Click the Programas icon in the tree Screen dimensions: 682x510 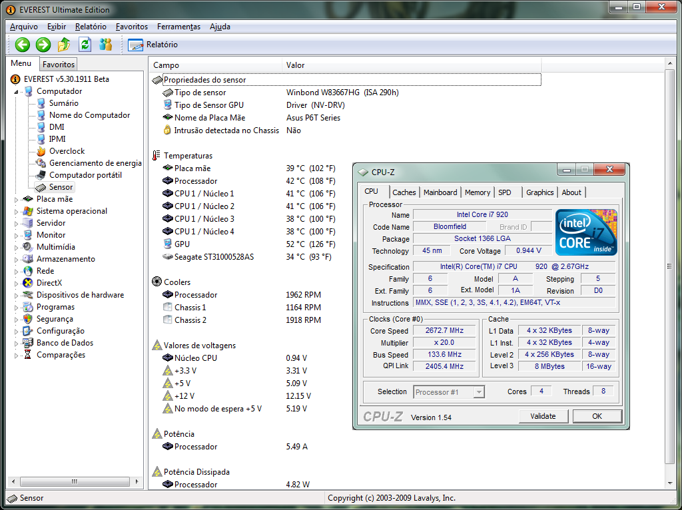28,307
